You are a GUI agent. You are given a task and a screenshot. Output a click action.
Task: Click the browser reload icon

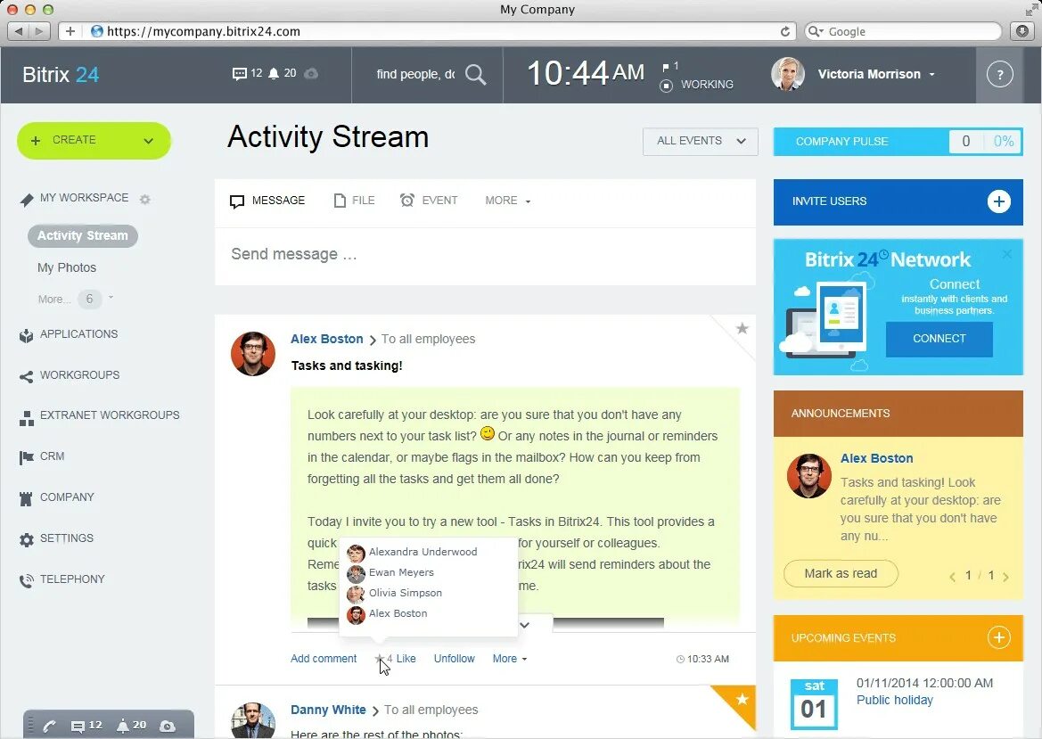pos(784,31)
